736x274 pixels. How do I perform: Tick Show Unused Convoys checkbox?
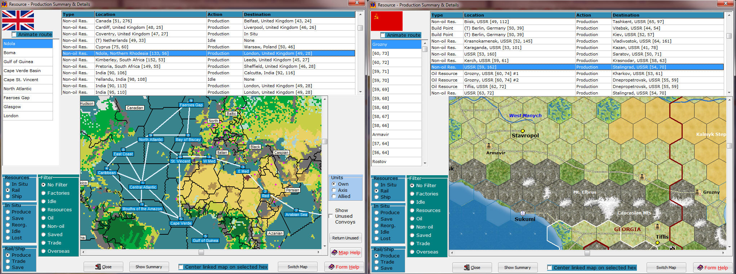click(331, 216)
